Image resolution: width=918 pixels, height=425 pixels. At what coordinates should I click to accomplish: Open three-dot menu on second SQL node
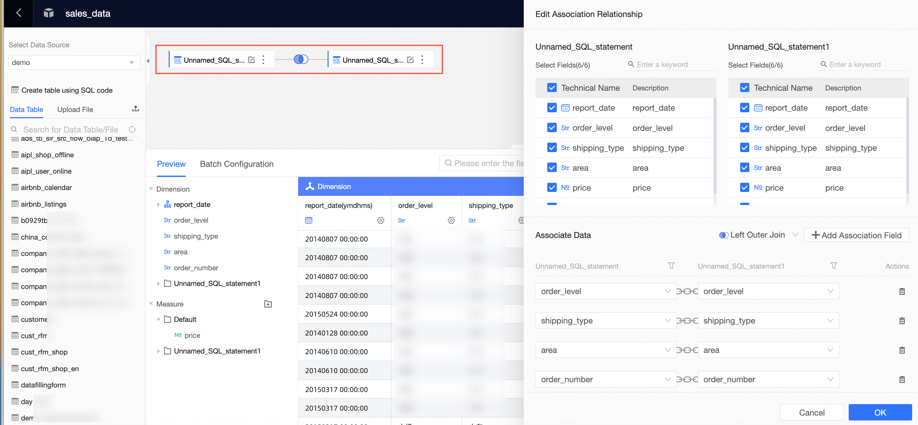click(x=422, y=60)
